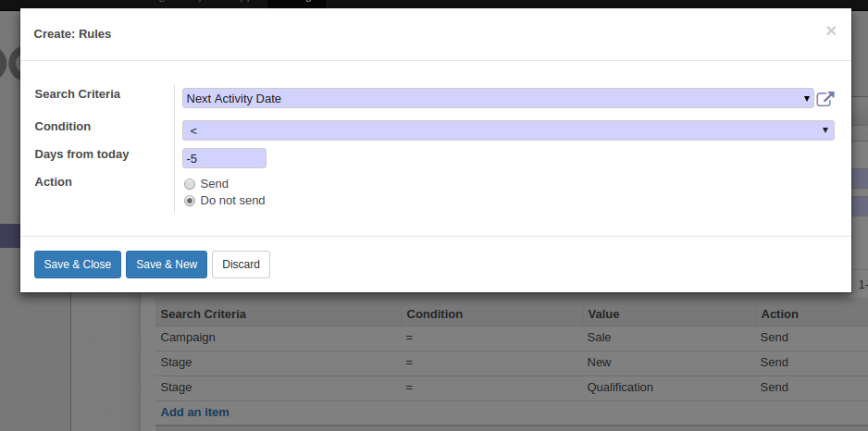Sort by Condition column header

tap(435, 314)
